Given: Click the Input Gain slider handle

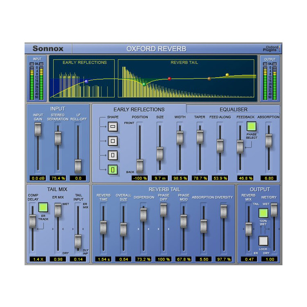Looking at the screenshot, I should [x=38, y=129].
